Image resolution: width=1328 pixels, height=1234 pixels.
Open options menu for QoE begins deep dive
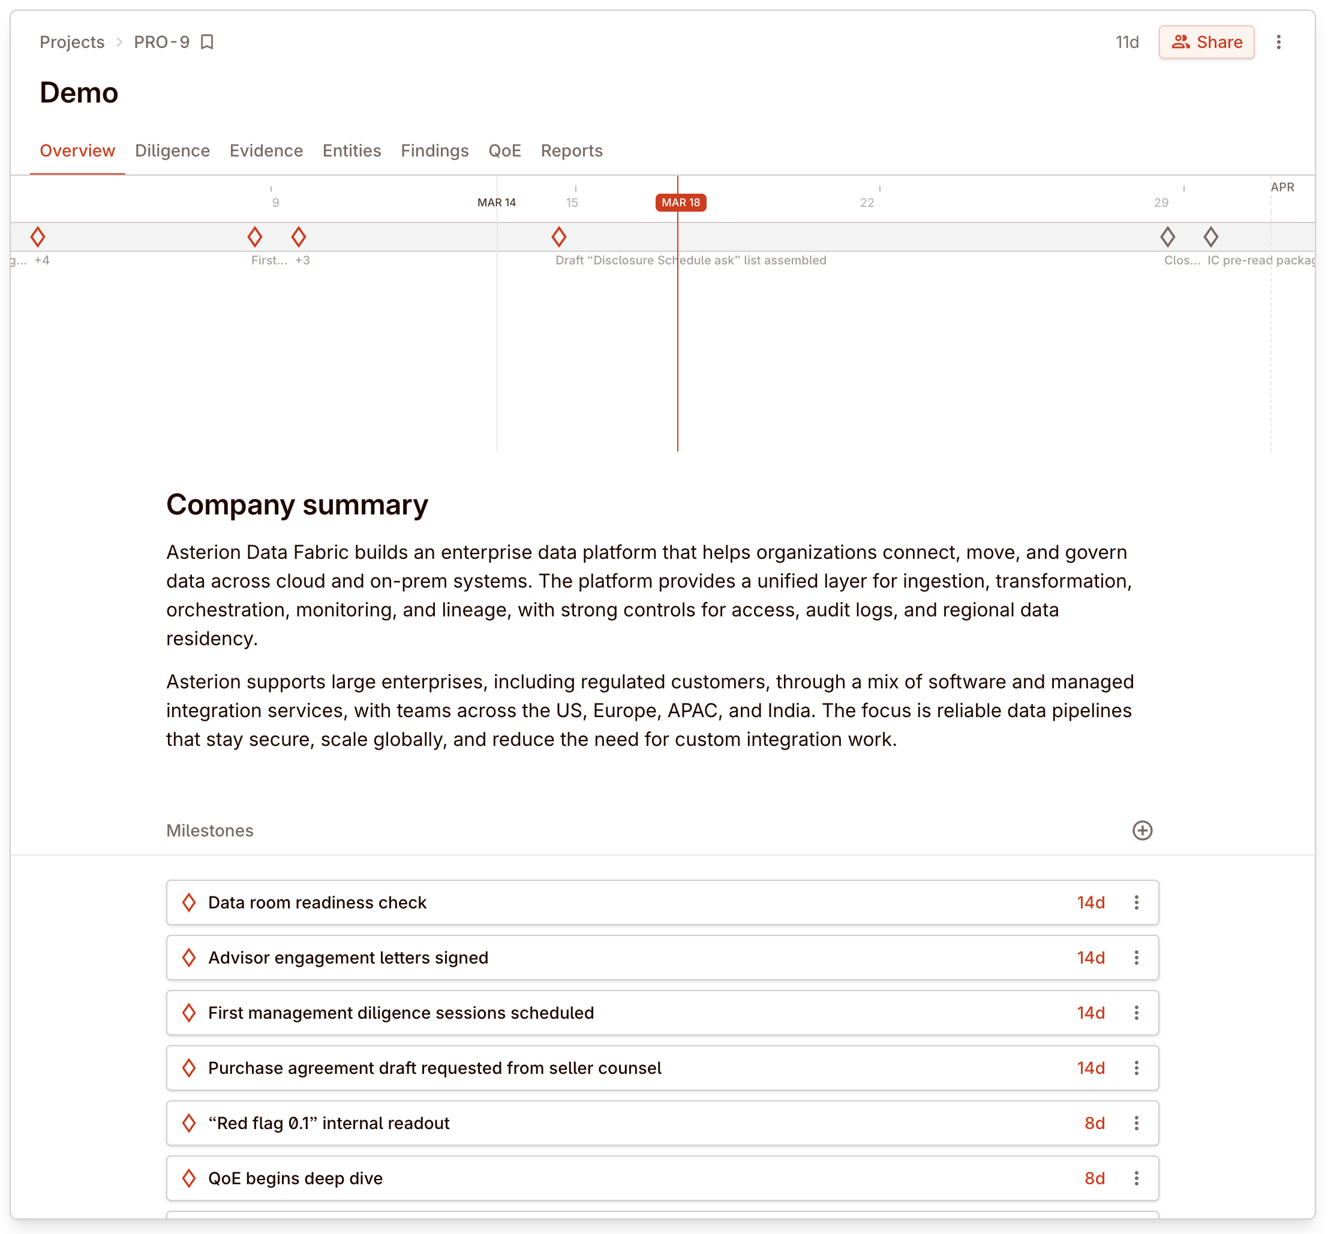point(1136,1178)
